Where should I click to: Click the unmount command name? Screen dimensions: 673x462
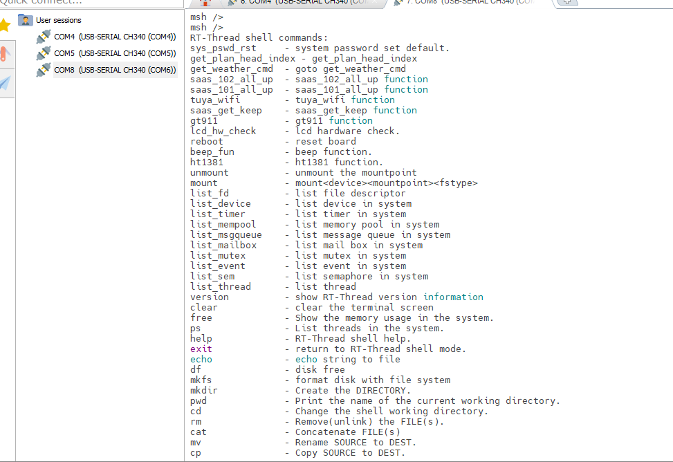point(210,173)
